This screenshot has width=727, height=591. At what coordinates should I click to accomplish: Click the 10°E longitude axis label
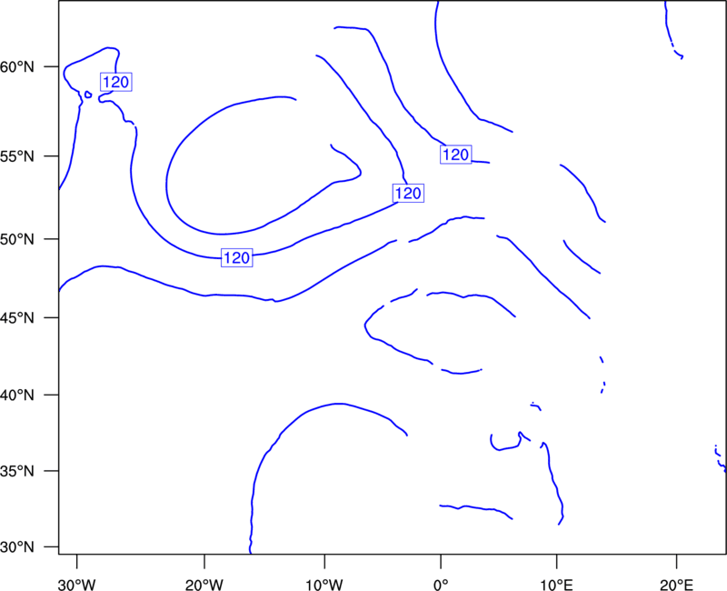[556, 585]
